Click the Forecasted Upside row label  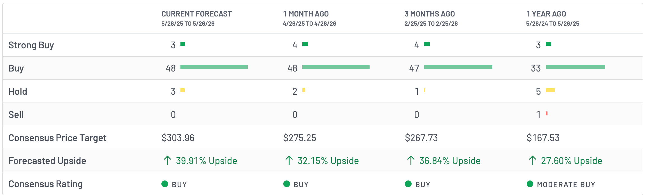tap(47, 161)
